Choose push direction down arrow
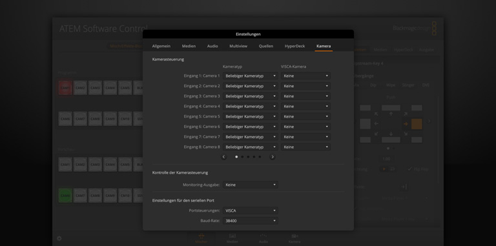Image resolution: width=496 pixels, height=246 pixels. (391, 134)
